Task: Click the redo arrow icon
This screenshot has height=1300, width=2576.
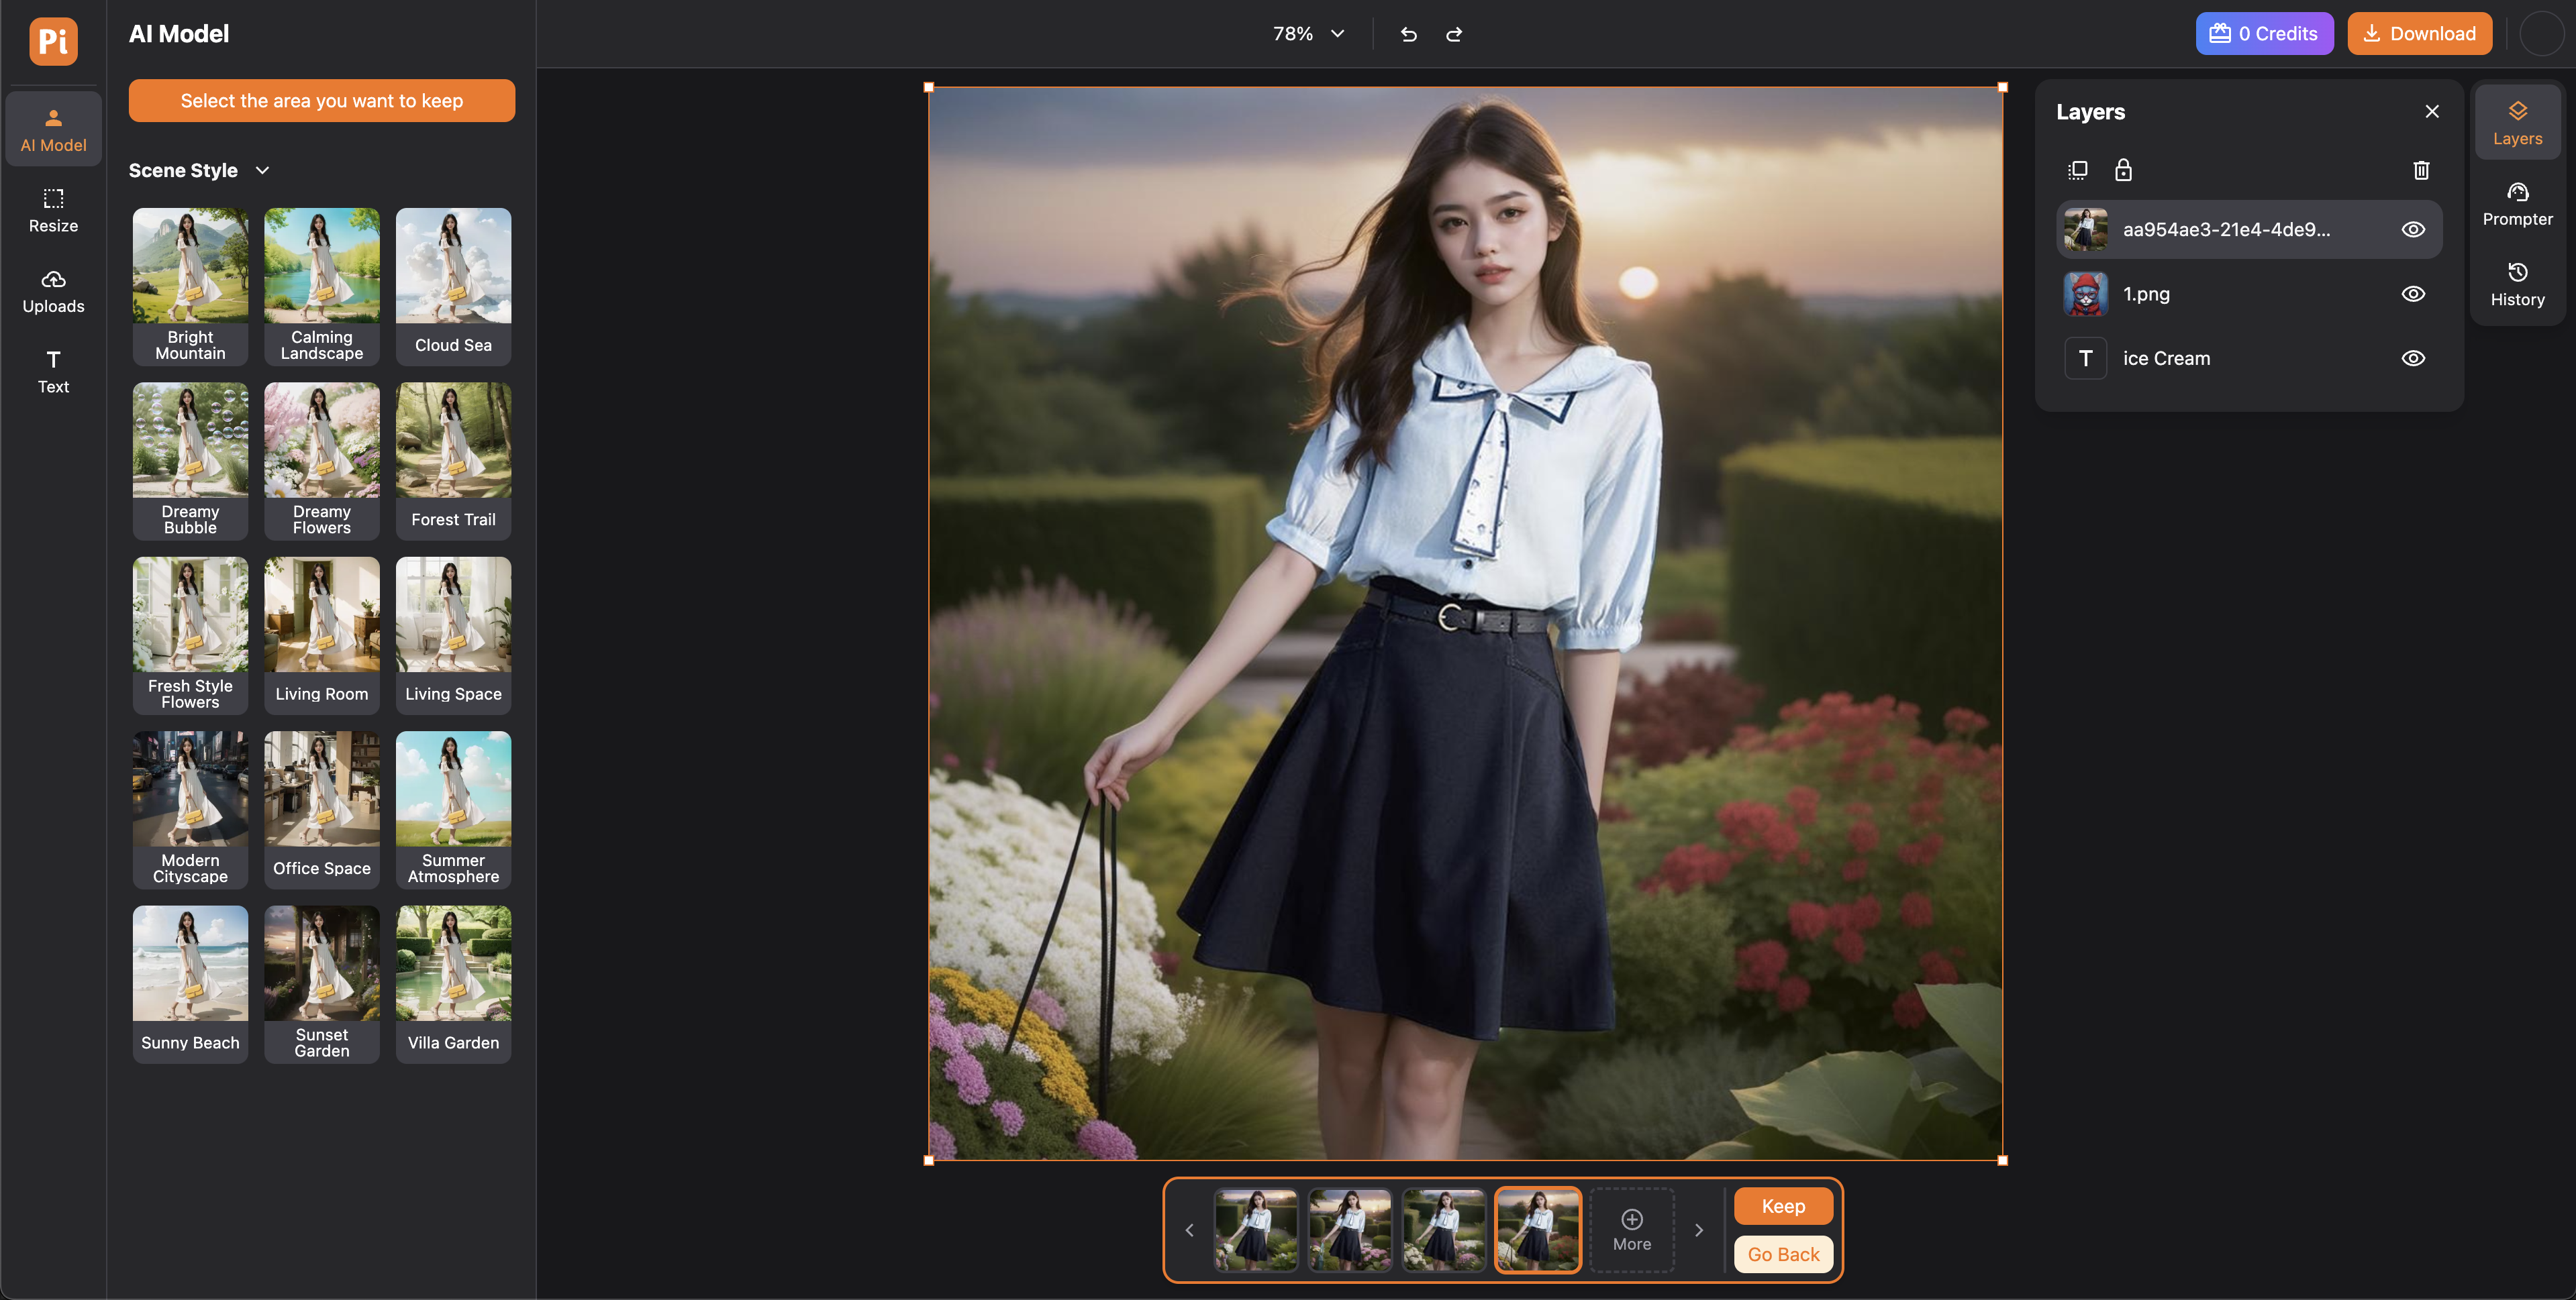Action: [1454, 34]
